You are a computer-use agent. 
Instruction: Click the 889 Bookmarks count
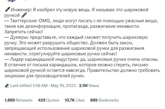(104, 100)
